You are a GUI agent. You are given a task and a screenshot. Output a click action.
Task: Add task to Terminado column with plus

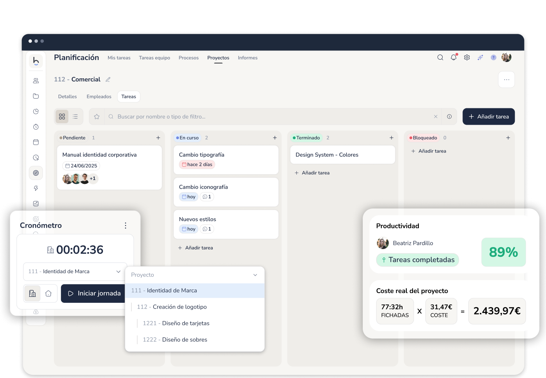[391, 138]
